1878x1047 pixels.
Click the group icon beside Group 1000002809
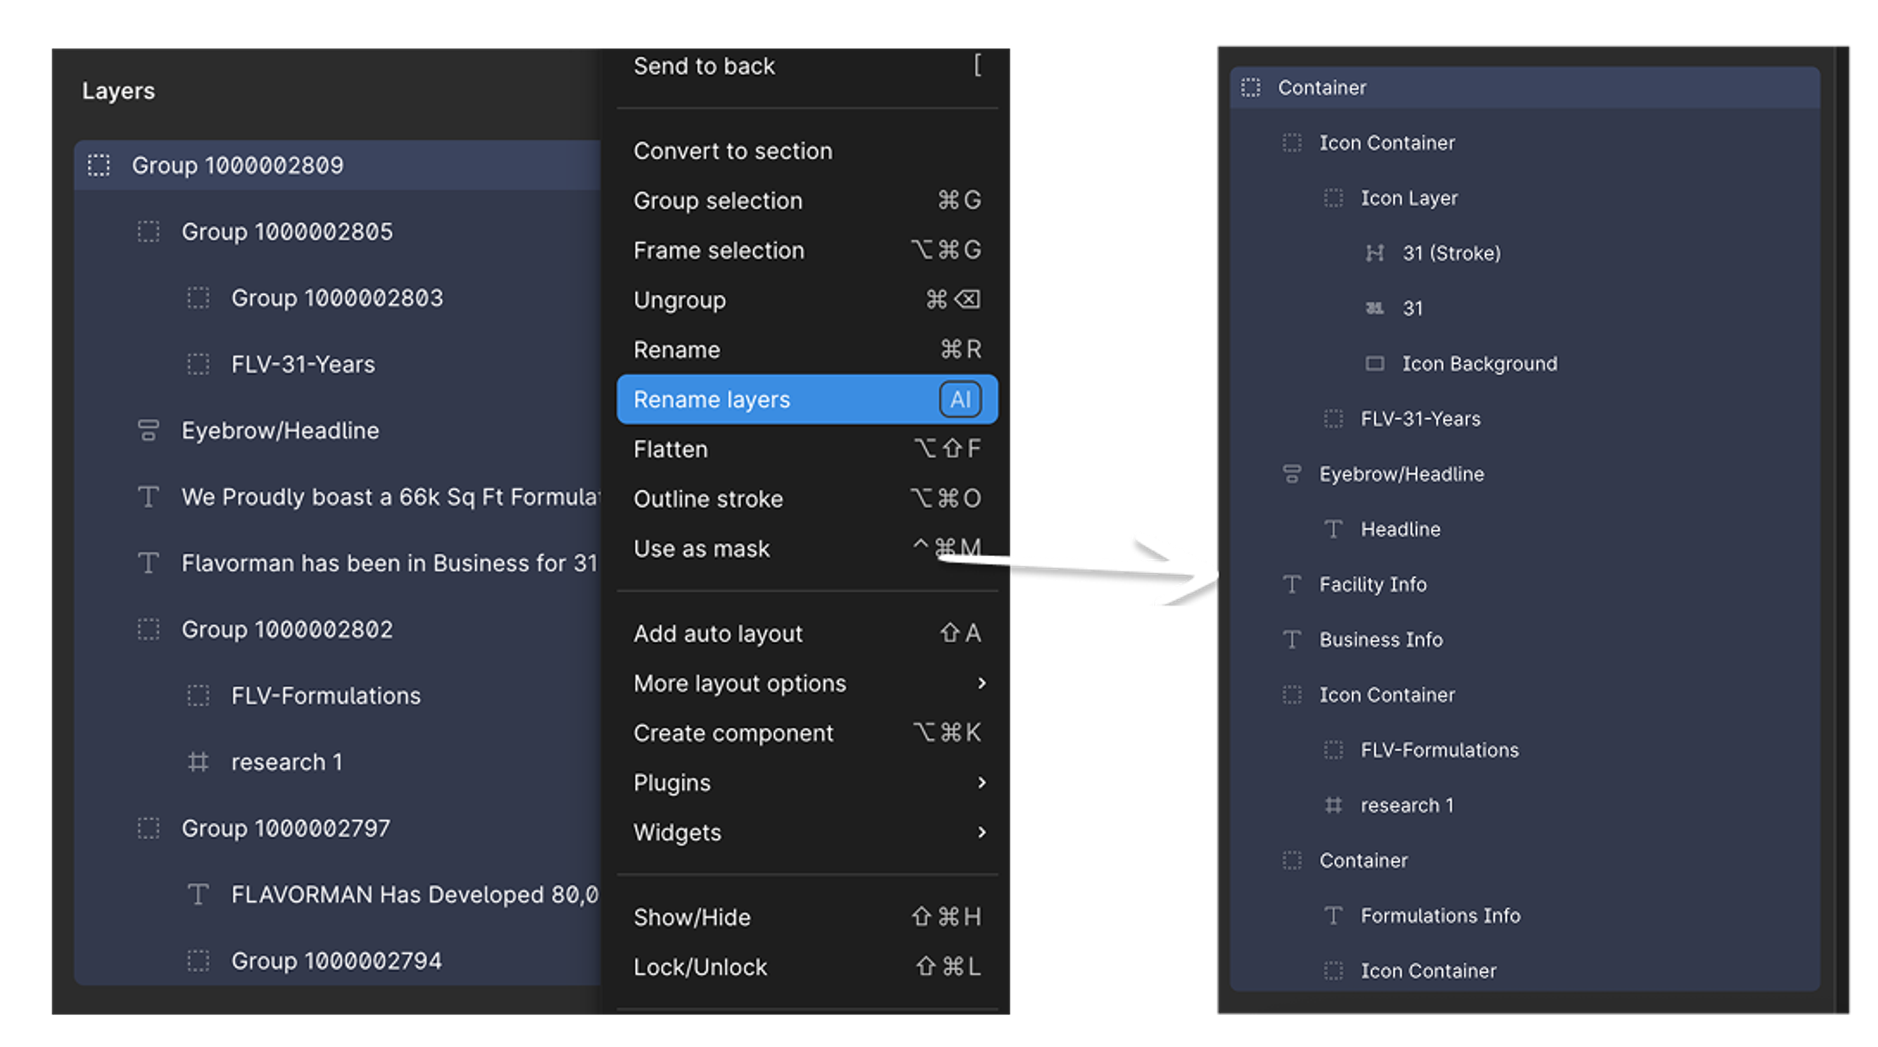pos(98,165)
